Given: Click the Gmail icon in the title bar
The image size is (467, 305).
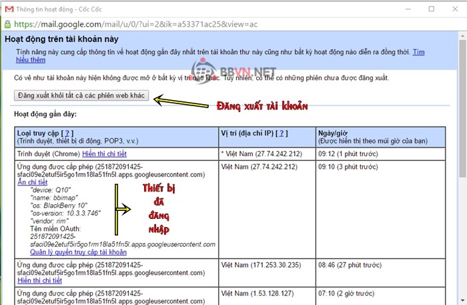Looking at the screenshot, I should pyautogui.click(x=9, y=9).
